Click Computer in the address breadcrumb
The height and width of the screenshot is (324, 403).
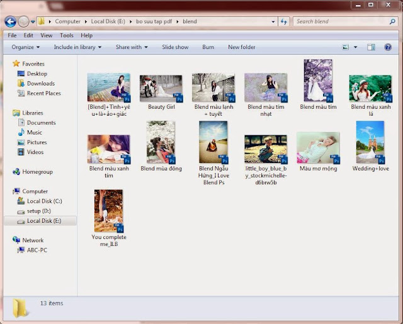click(x=67, y=21)
